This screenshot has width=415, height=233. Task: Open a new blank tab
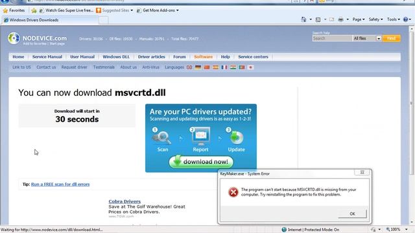tap(104, 20)
